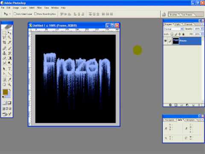This screenshot has width=205, height=154.
Task: Enable the Auto Select Layer checkbox
Action: (x=15, y=14)
